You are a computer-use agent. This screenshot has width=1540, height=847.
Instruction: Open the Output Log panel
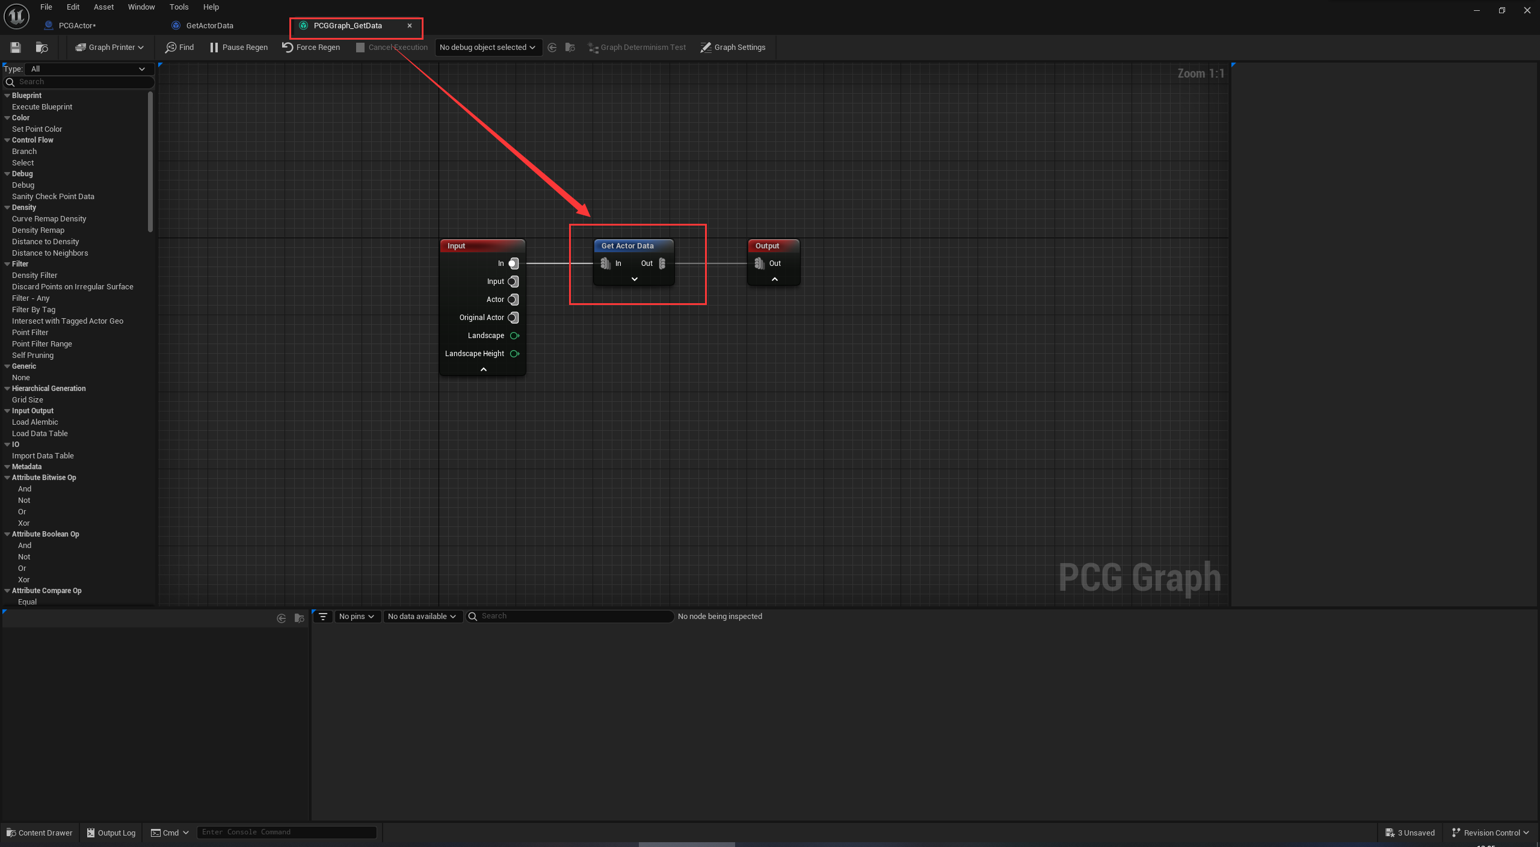111,833
